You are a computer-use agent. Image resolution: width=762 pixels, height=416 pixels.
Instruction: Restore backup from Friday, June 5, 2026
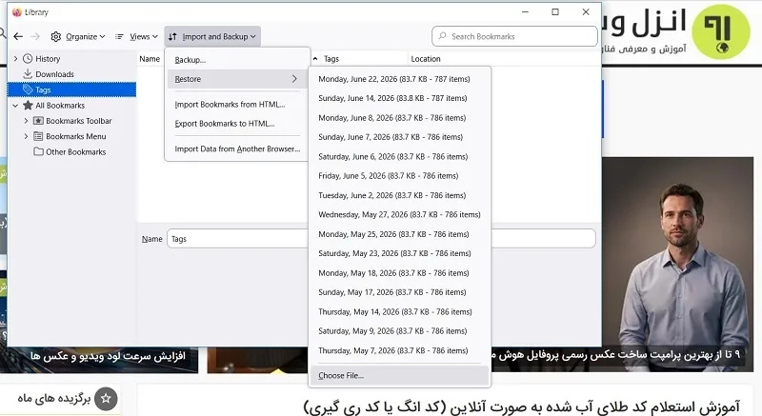pos(399,176)
